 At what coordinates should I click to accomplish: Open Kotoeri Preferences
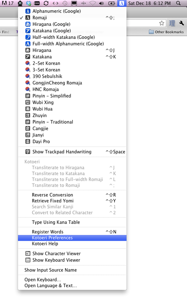tap(72, 238)
